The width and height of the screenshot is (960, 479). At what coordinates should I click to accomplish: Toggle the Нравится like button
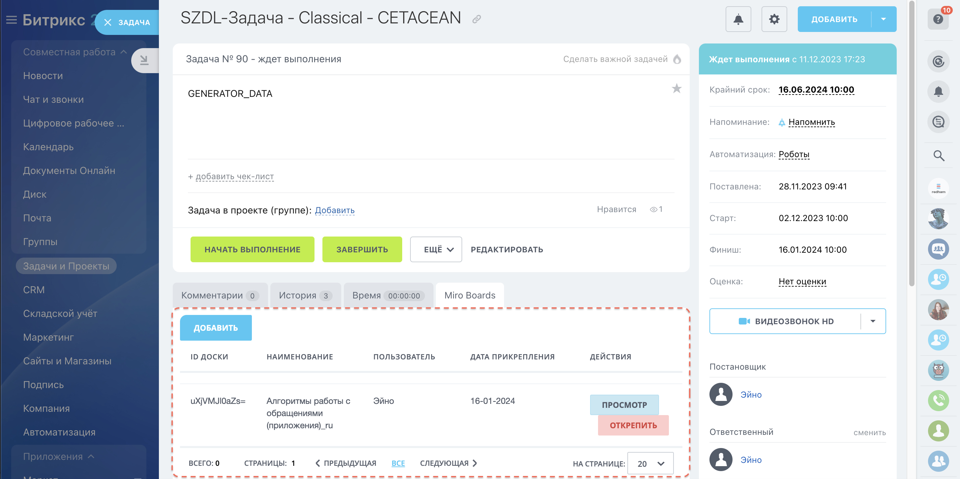[616, 209]
